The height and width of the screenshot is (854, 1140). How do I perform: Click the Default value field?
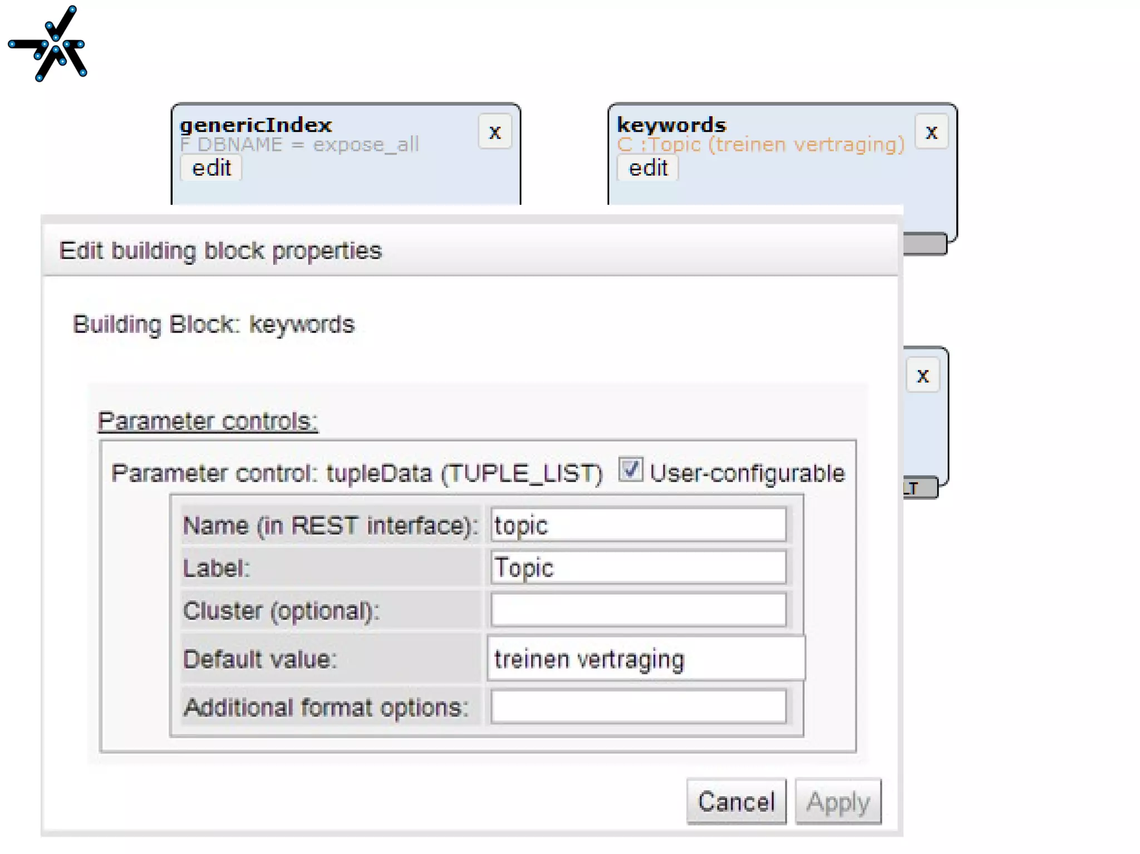click(x=646, y=659)
